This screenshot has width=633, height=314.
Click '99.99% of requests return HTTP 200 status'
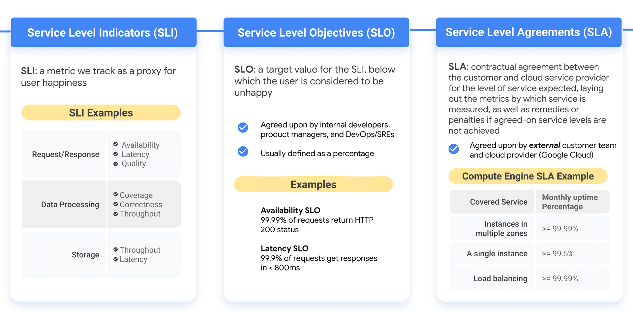(x=317, y=225)
